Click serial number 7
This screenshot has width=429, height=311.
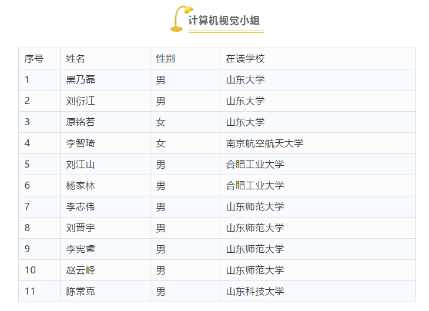click(x=27, y=207)
